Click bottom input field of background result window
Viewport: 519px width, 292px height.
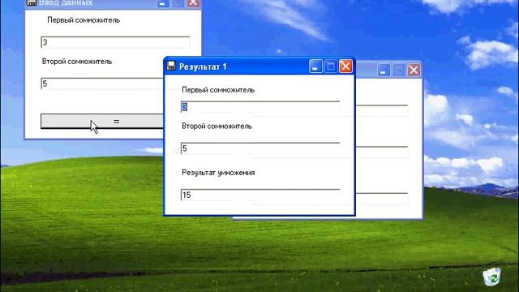382,198
